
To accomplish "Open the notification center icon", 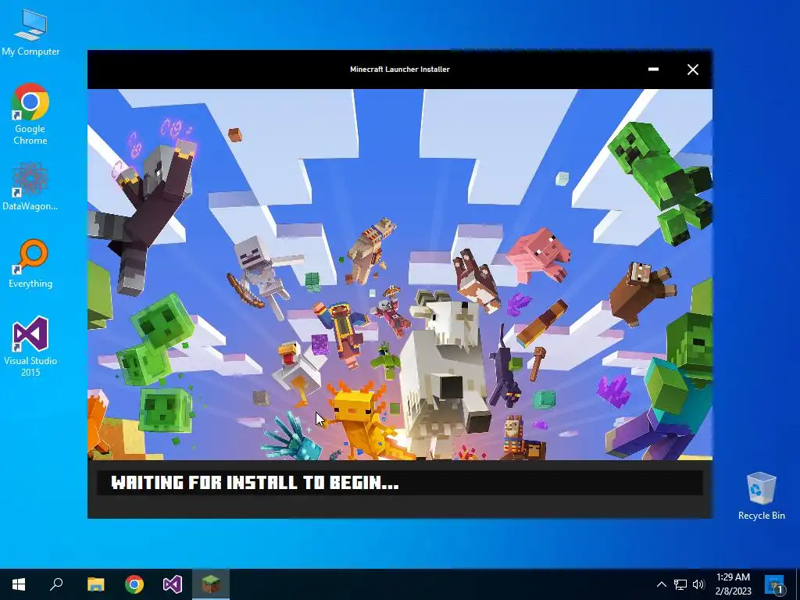I will pyautogui.click(x=774, y=584).
